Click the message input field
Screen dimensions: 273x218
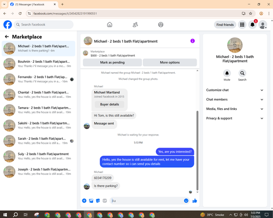(147, 201)
